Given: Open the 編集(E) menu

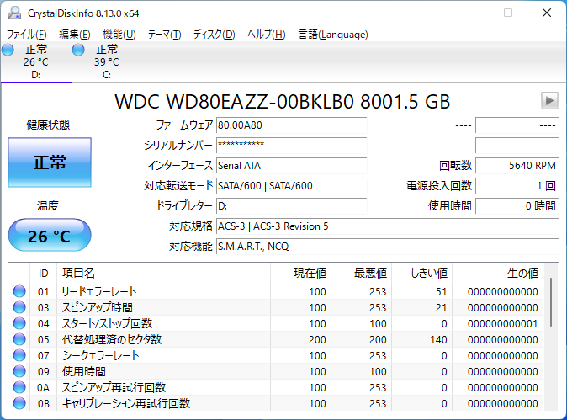Looking at the screenshot, I should tap(75, 35).
